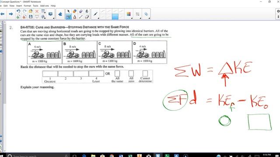
Task: Choose the Fill bucket tool
Action: pos(87,11)
